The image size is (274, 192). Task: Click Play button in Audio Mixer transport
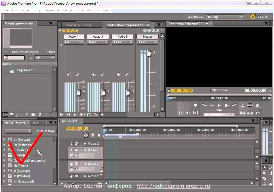point(75,115)
